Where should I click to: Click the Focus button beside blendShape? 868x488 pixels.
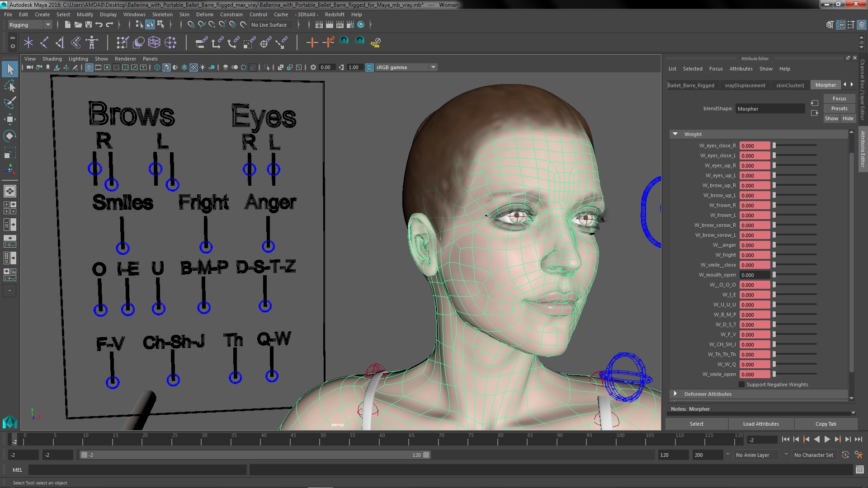click(x=839, y=99)
